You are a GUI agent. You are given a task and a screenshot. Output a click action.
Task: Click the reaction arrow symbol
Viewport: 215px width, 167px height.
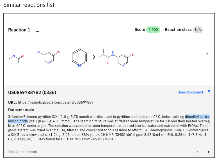coord(93,57)
